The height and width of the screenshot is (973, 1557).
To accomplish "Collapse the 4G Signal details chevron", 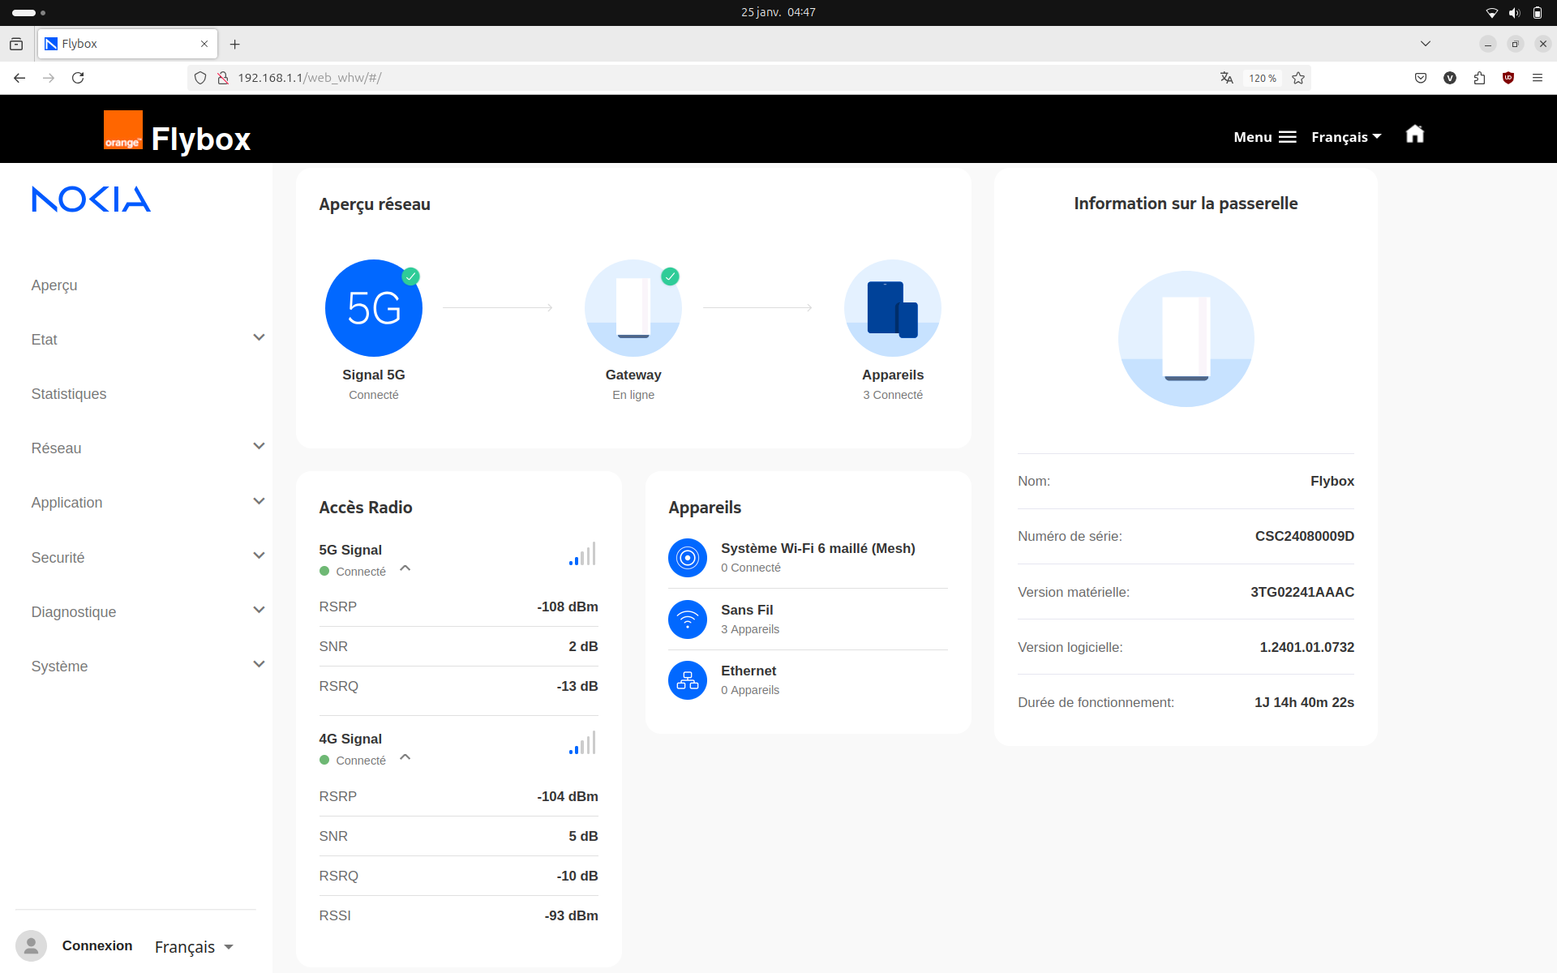I will pyautogui.click(x=405, y=757).
